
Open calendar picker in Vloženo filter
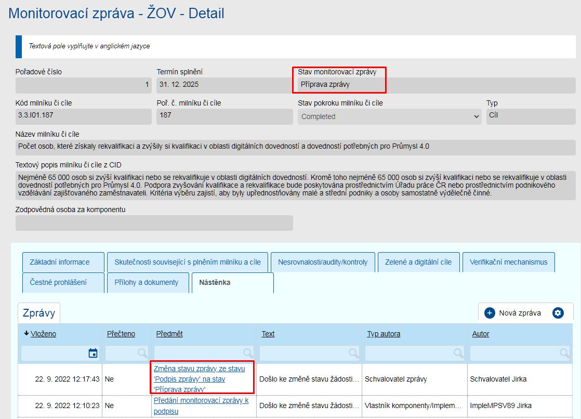click(93, 353)
